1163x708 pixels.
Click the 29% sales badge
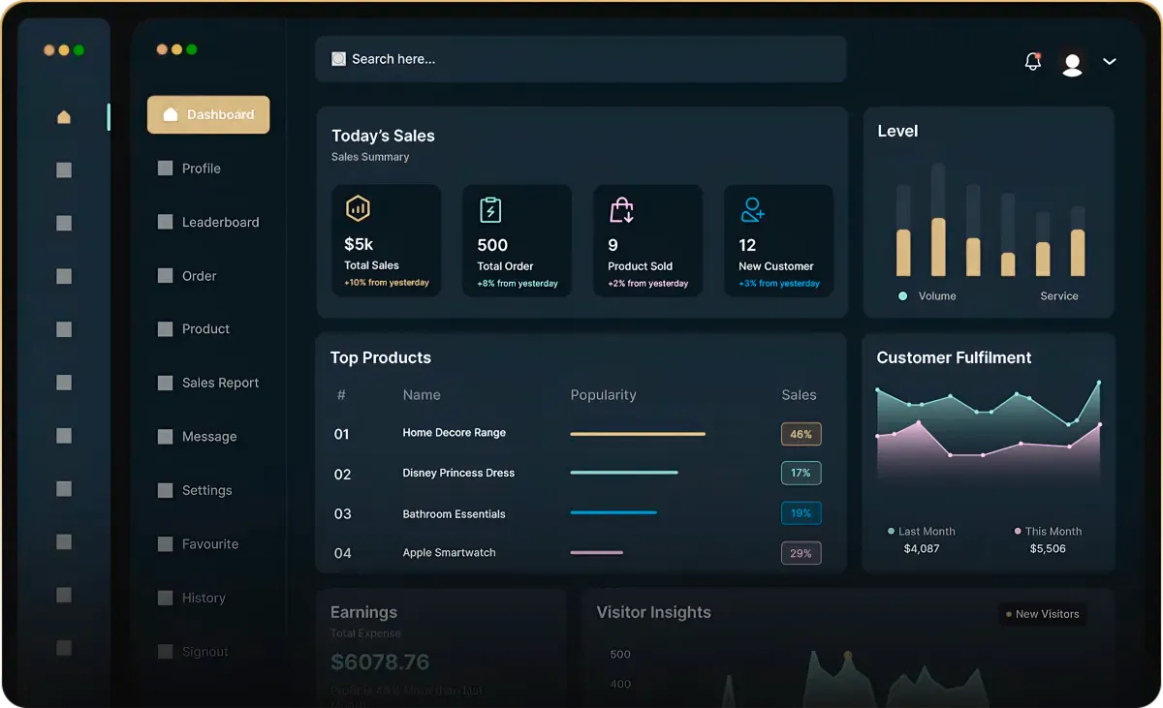tap(802, 553)
